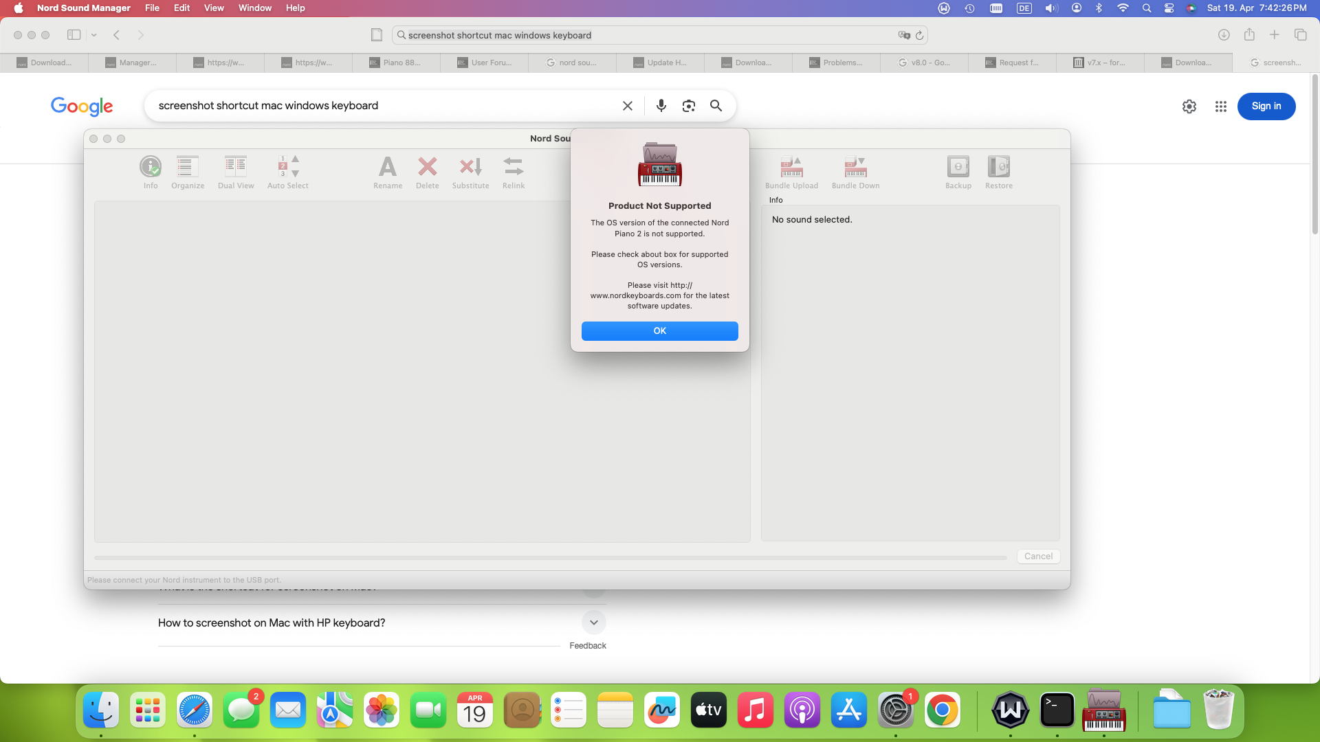Toggle the Safari sidebar
Viewport: 1320px width, 742px height.
point(74,35)
